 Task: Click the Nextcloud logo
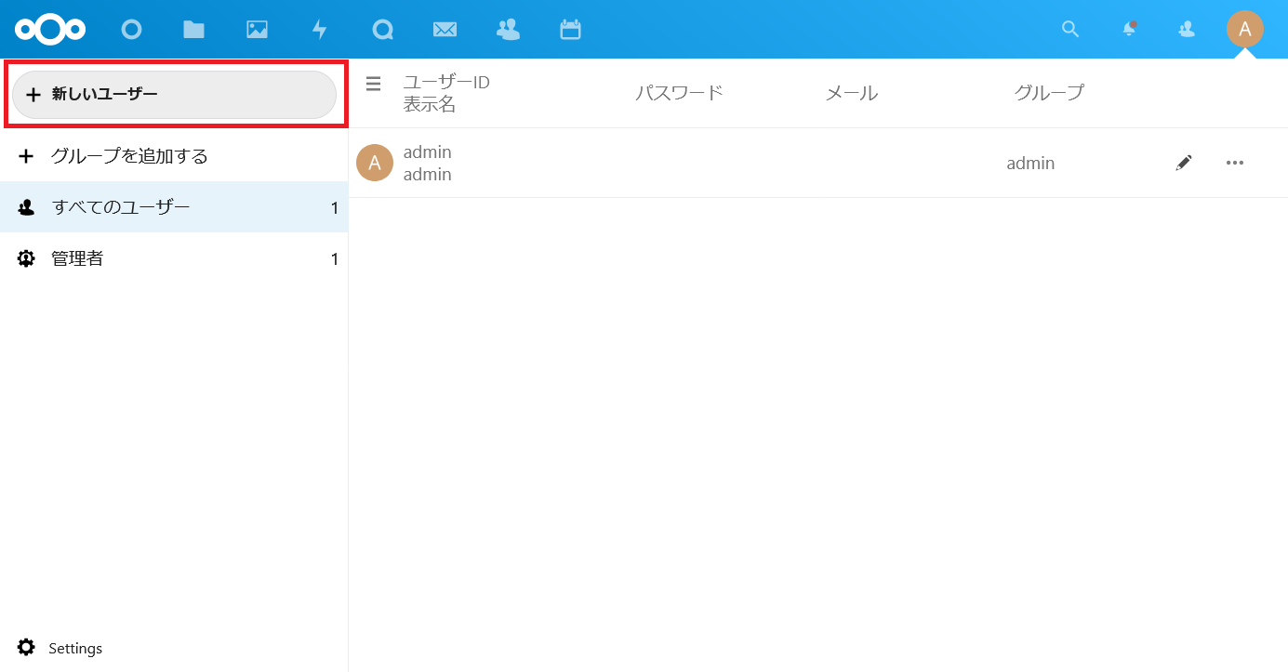[x=50, y=30]
